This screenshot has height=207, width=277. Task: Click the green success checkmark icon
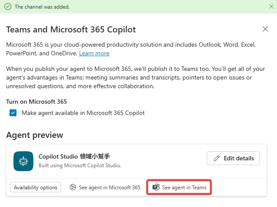(x=8, y=7)
